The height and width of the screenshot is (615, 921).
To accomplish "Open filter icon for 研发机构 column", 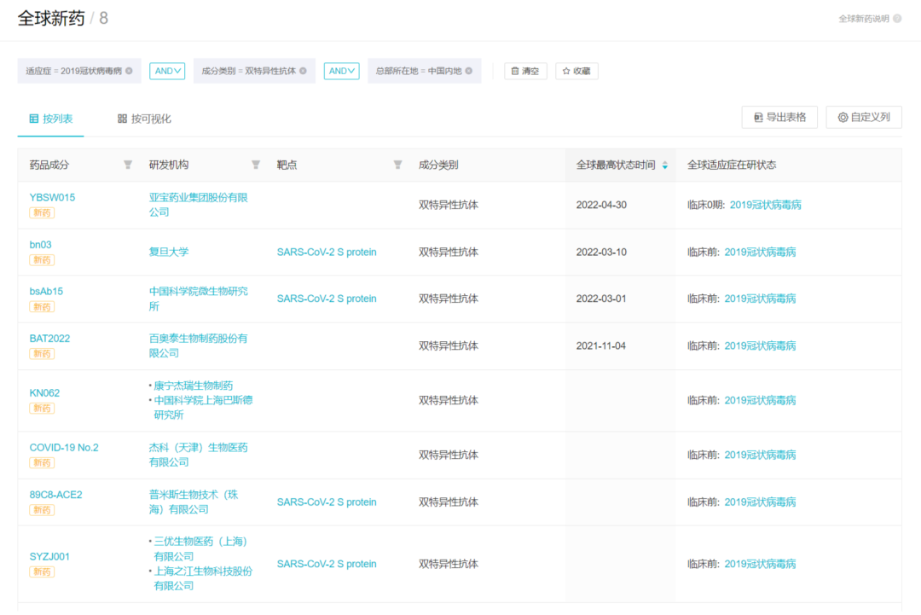I will click(x=256, y=165).
